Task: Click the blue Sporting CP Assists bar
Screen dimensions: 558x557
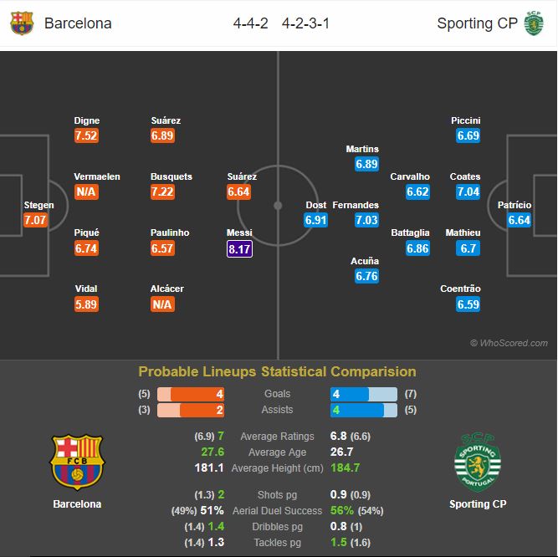Action: coord(364,410)
